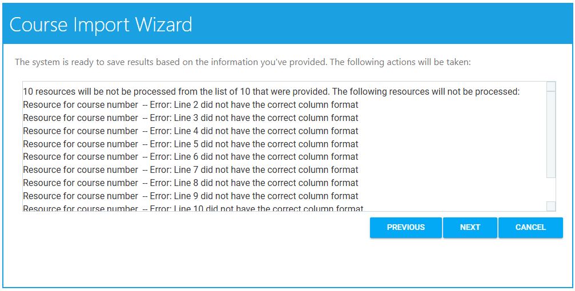Click the PREVIOUS button

[x=405, y=227]
